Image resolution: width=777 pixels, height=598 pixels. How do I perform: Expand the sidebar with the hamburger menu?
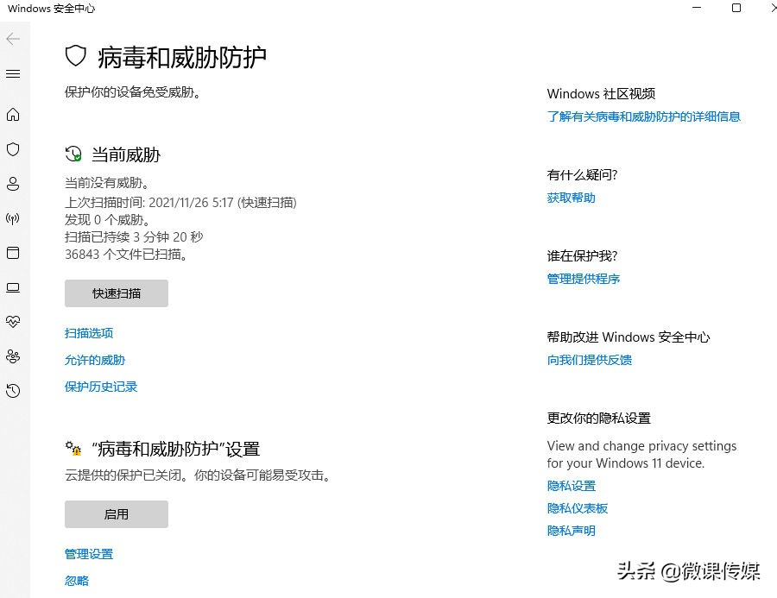click(x=14, y=73)
